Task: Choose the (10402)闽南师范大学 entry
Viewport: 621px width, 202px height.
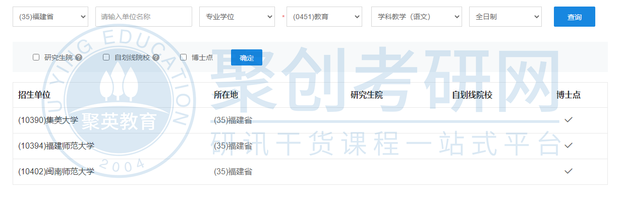Action: [x=56, y=172]
